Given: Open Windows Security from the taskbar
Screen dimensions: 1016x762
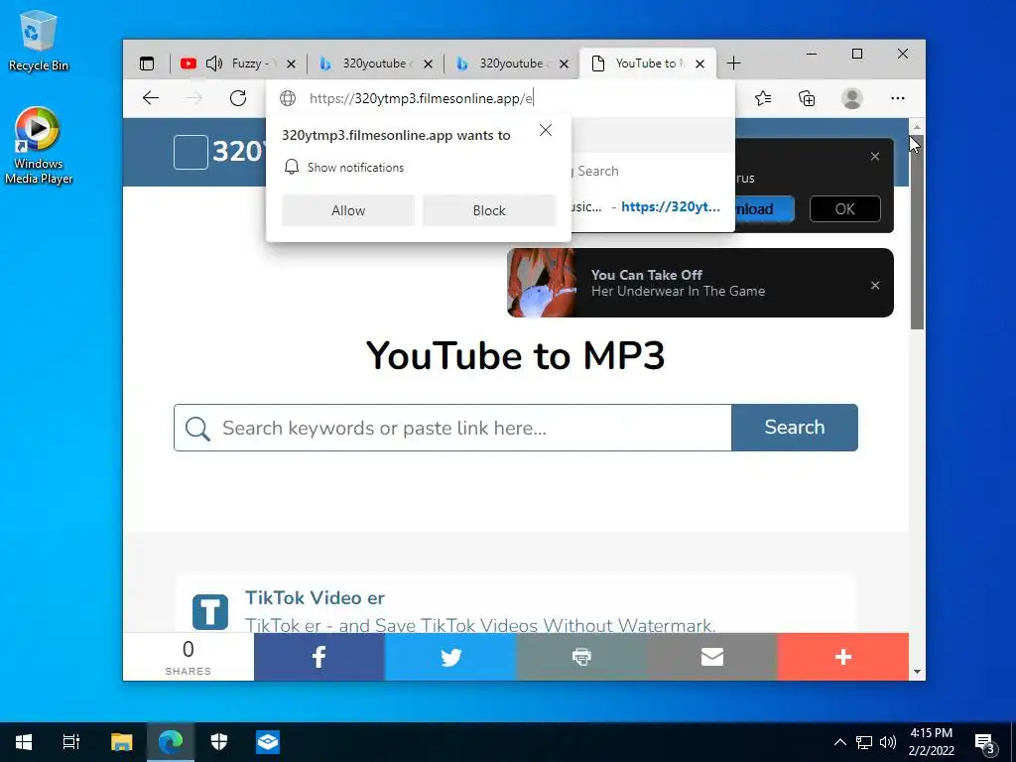Looking at the screenshot, I should coord(219,742).
